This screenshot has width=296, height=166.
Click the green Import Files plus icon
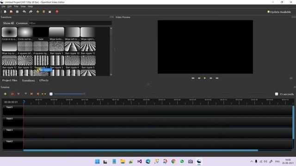pos(38,12)
